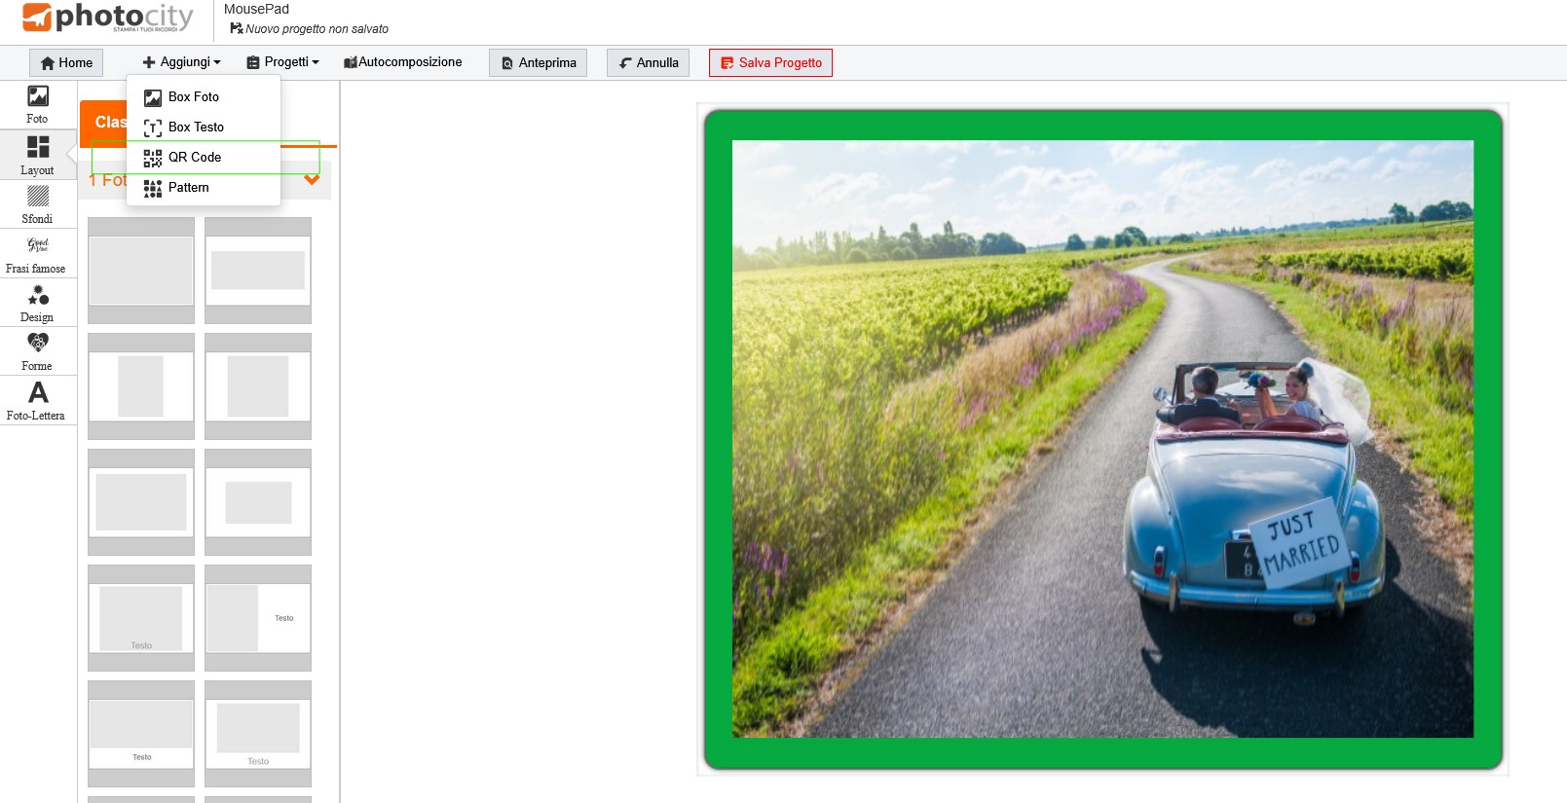Open the Forme shapes panel
The image size is (1567, 803).
(37, 351)
